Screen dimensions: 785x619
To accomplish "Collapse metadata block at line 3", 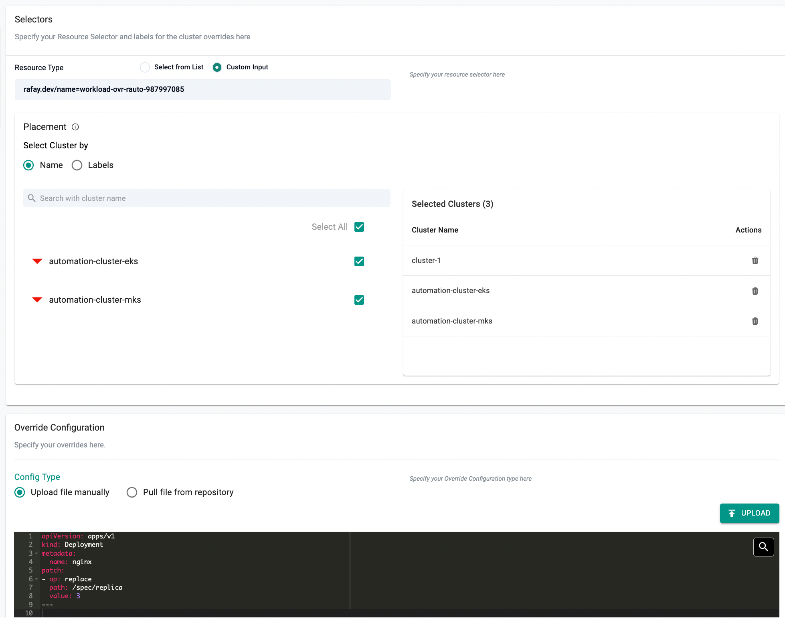I will click(x=36, y=554).
